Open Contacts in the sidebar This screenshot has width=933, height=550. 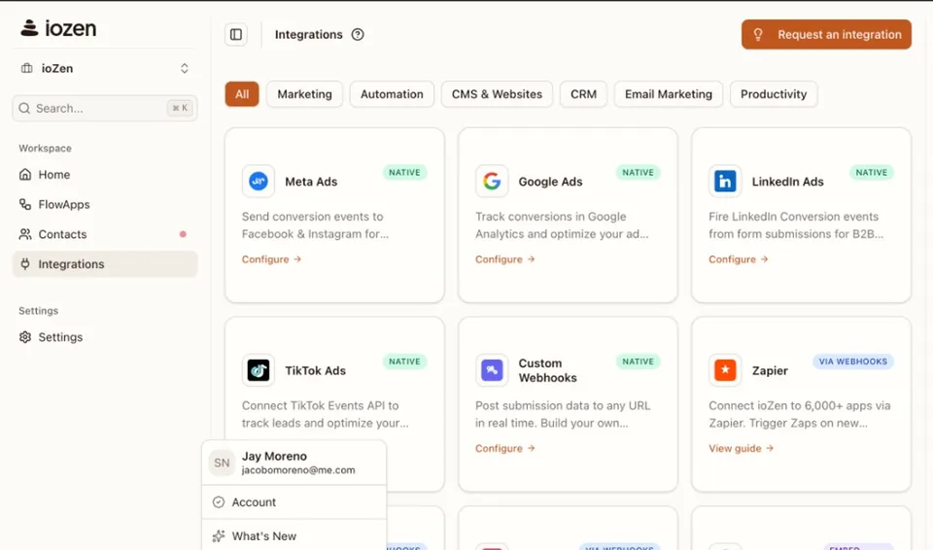click(105, 234)
